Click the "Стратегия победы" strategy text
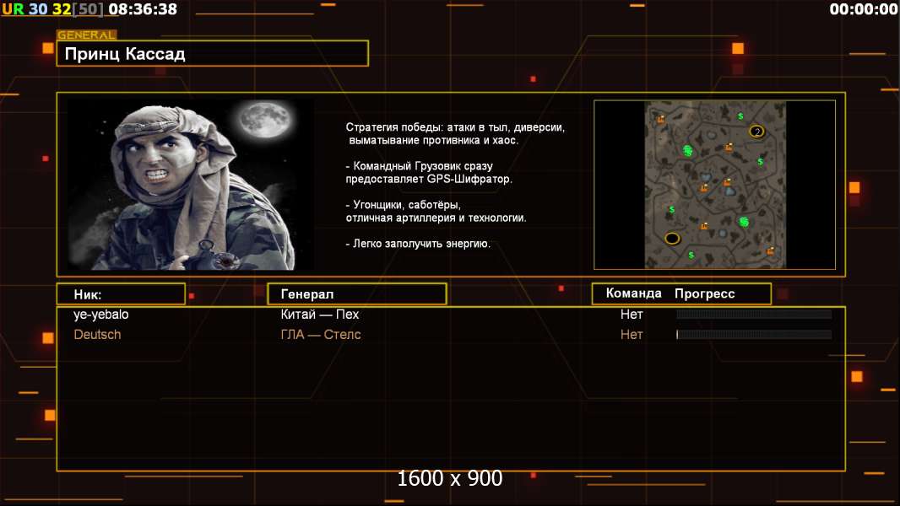 [455, 133]
